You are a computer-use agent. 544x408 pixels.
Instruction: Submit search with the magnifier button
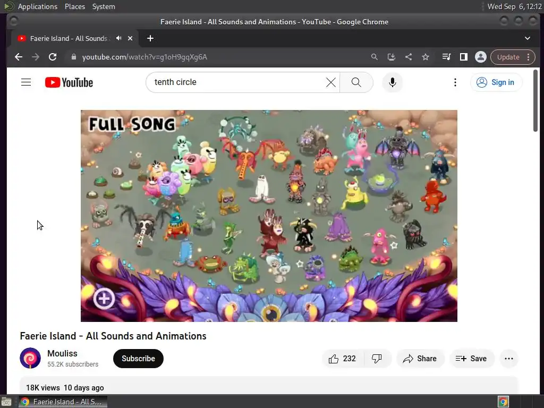tap(356, 82)
